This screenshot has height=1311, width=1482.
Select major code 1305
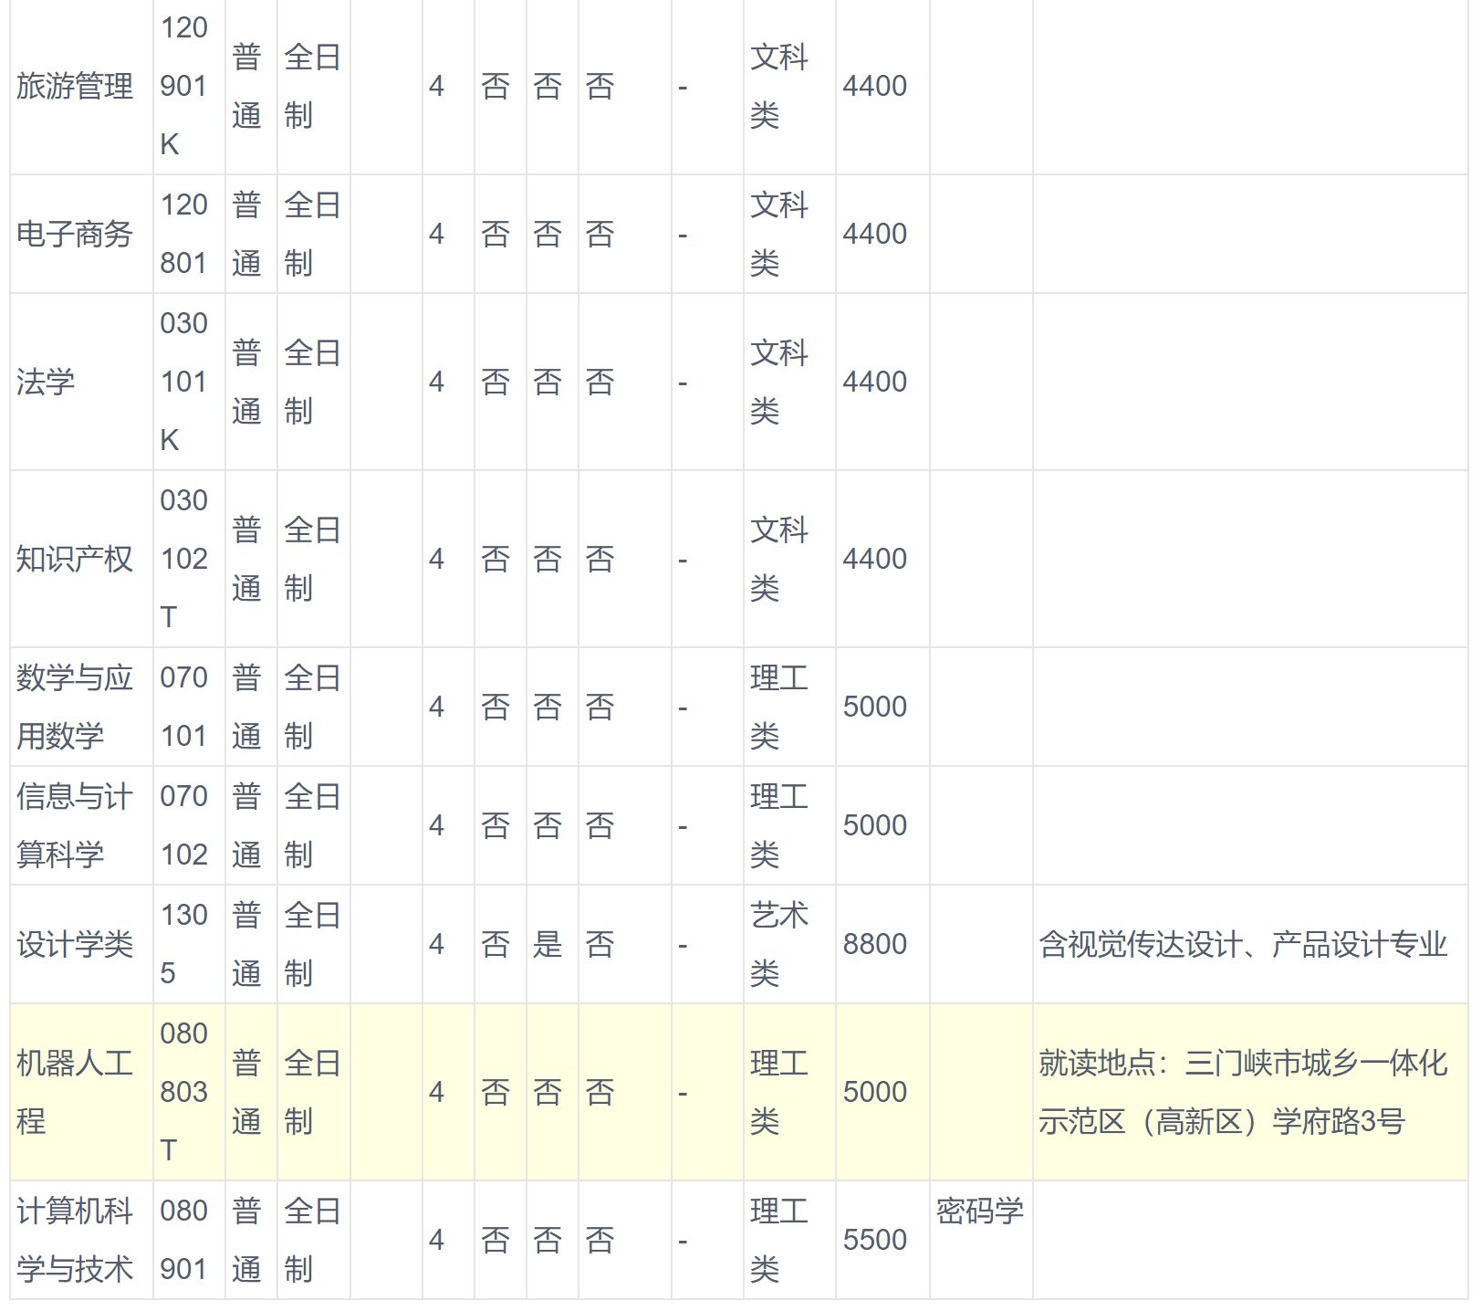tap(184, 945)
